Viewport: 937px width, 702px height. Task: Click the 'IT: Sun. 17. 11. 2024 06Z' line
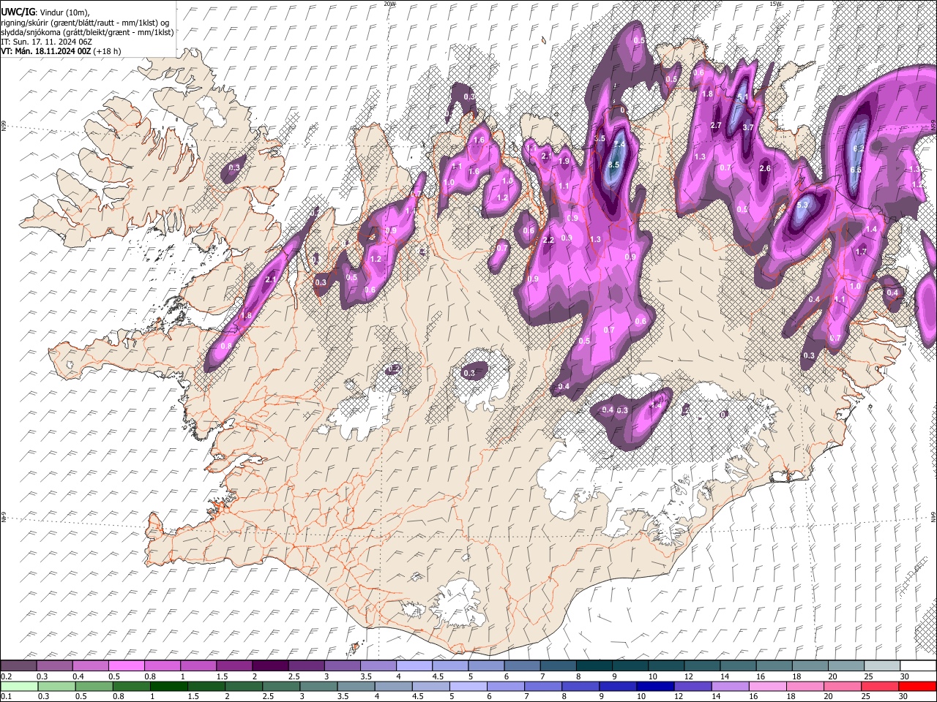click(46, 42)
